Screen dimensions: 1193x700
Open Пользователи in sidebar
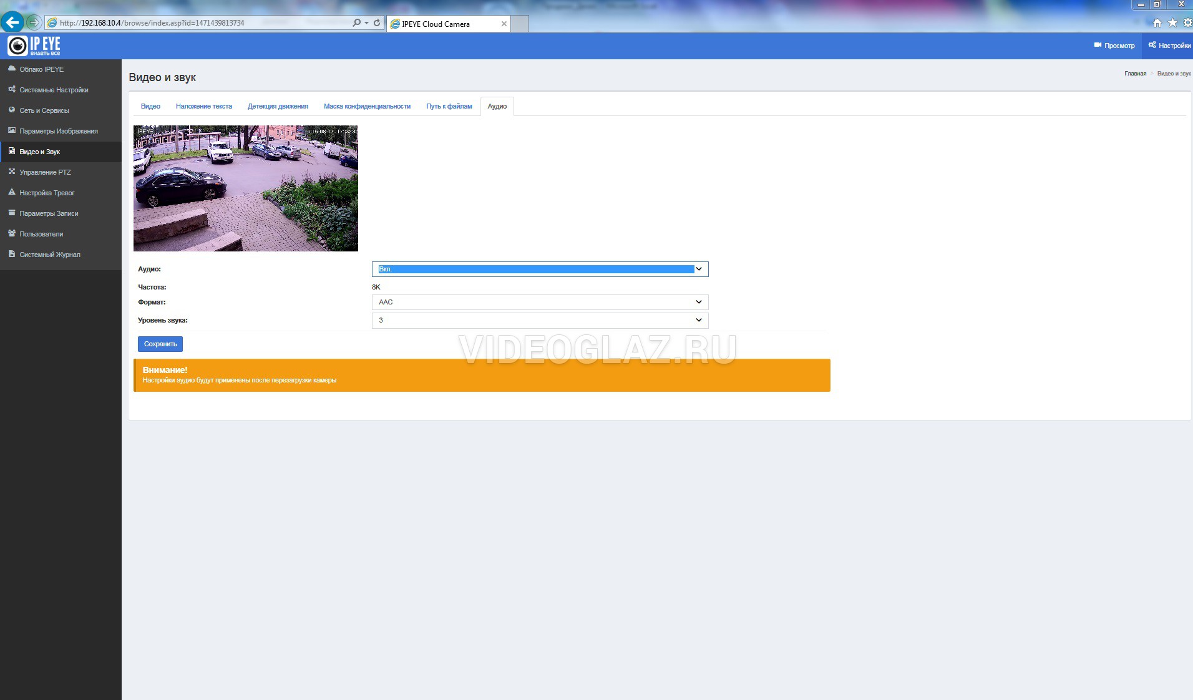(x=61, y=234)
